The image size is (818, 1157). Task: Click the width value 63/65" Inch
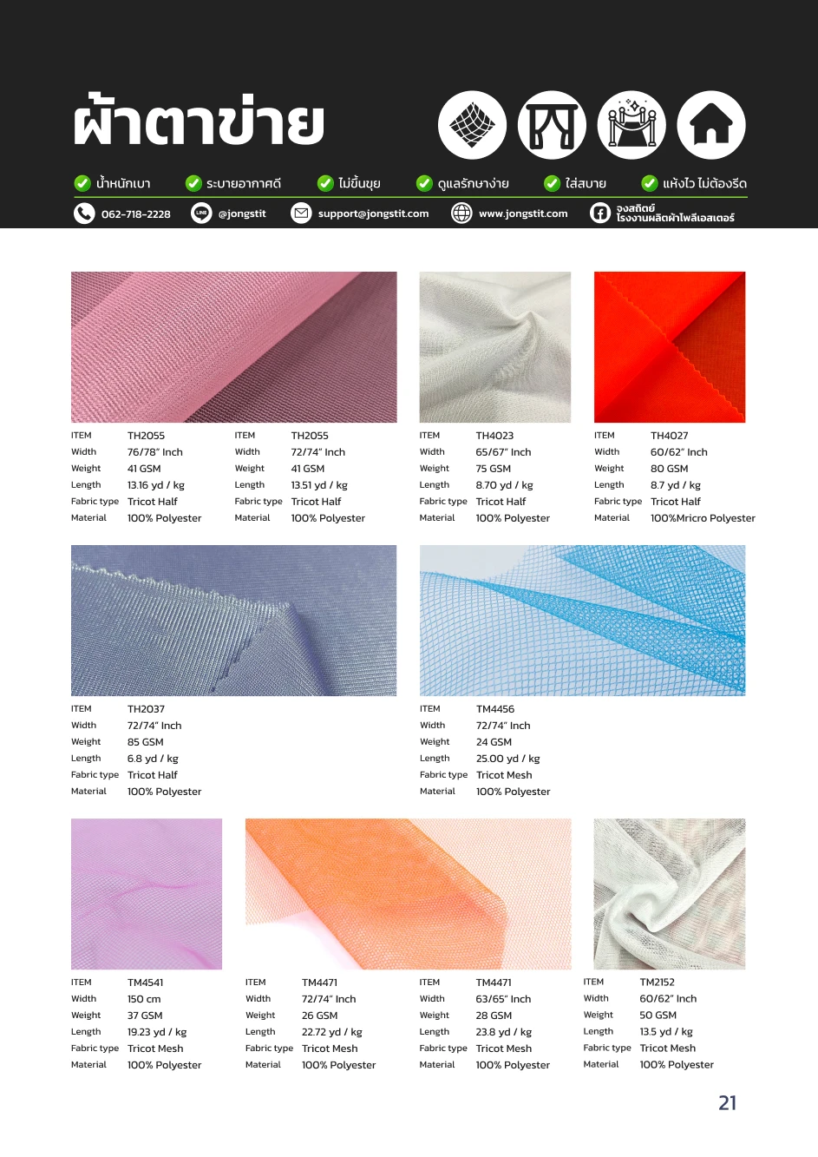[503, 999]
